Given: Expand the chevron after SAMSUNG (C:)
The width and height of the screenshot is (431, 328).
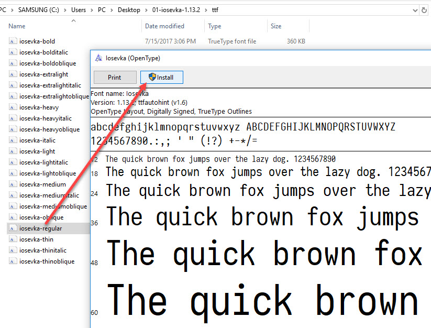Looking at the screenshot, I should (65, 10).
